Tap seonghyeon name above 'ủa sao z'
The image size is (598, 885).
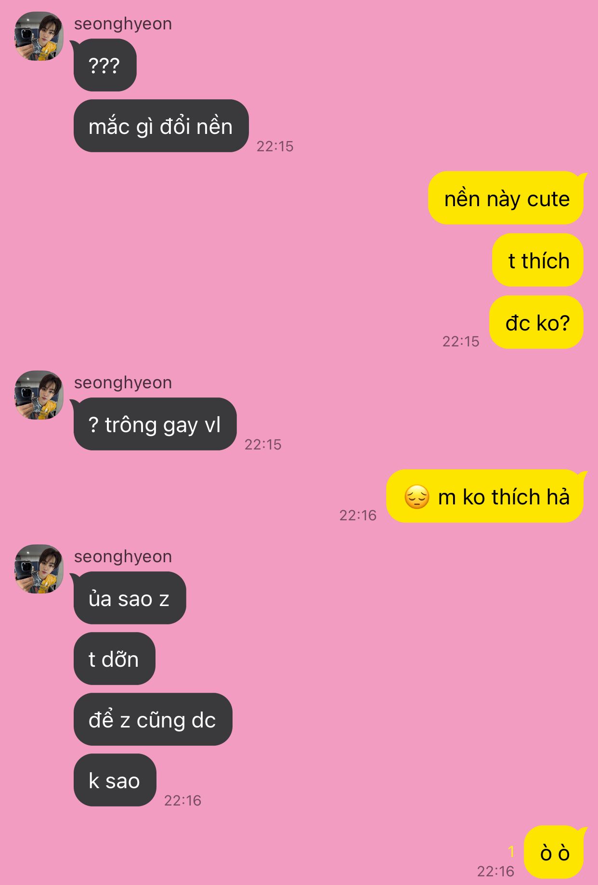pos(123,556)
